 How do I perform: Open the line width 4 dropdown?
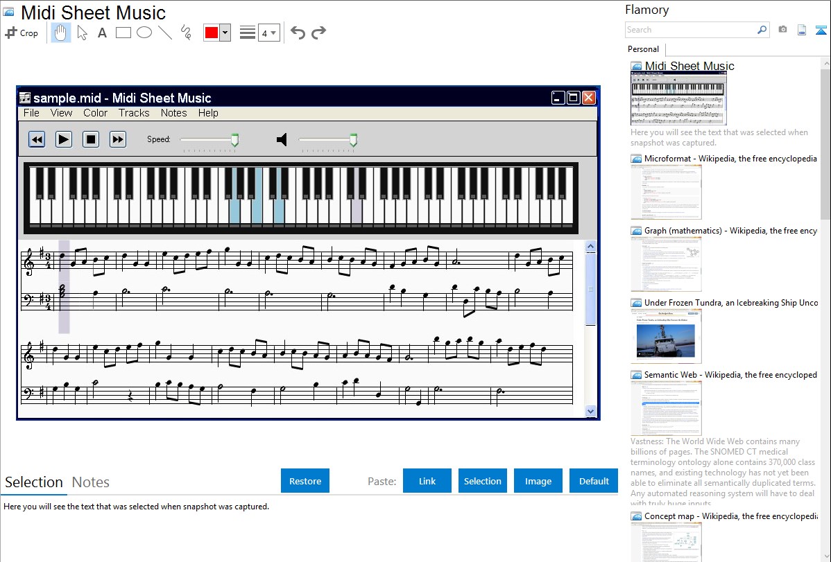coord(269,33)
